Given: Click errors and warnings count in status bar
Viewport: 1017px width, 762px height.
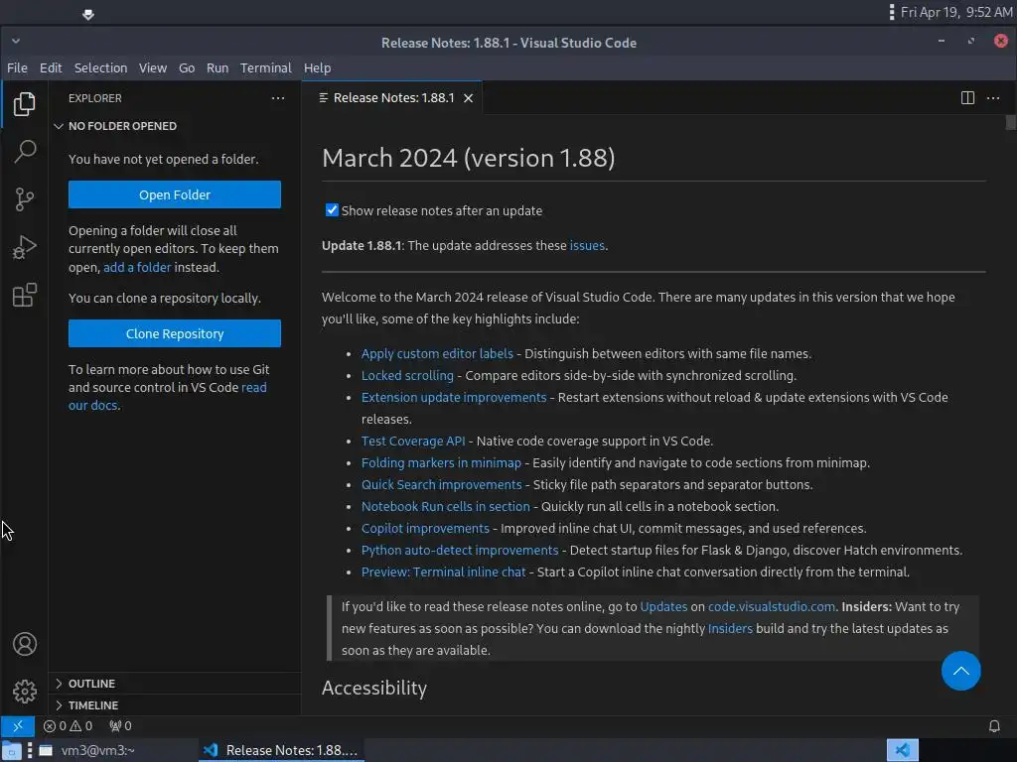Looking at the screenshot, I should click(68, 725).
